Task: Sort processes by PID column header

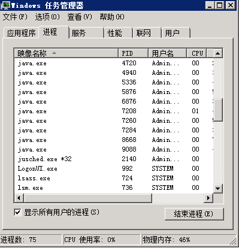Action: [133, 53]
